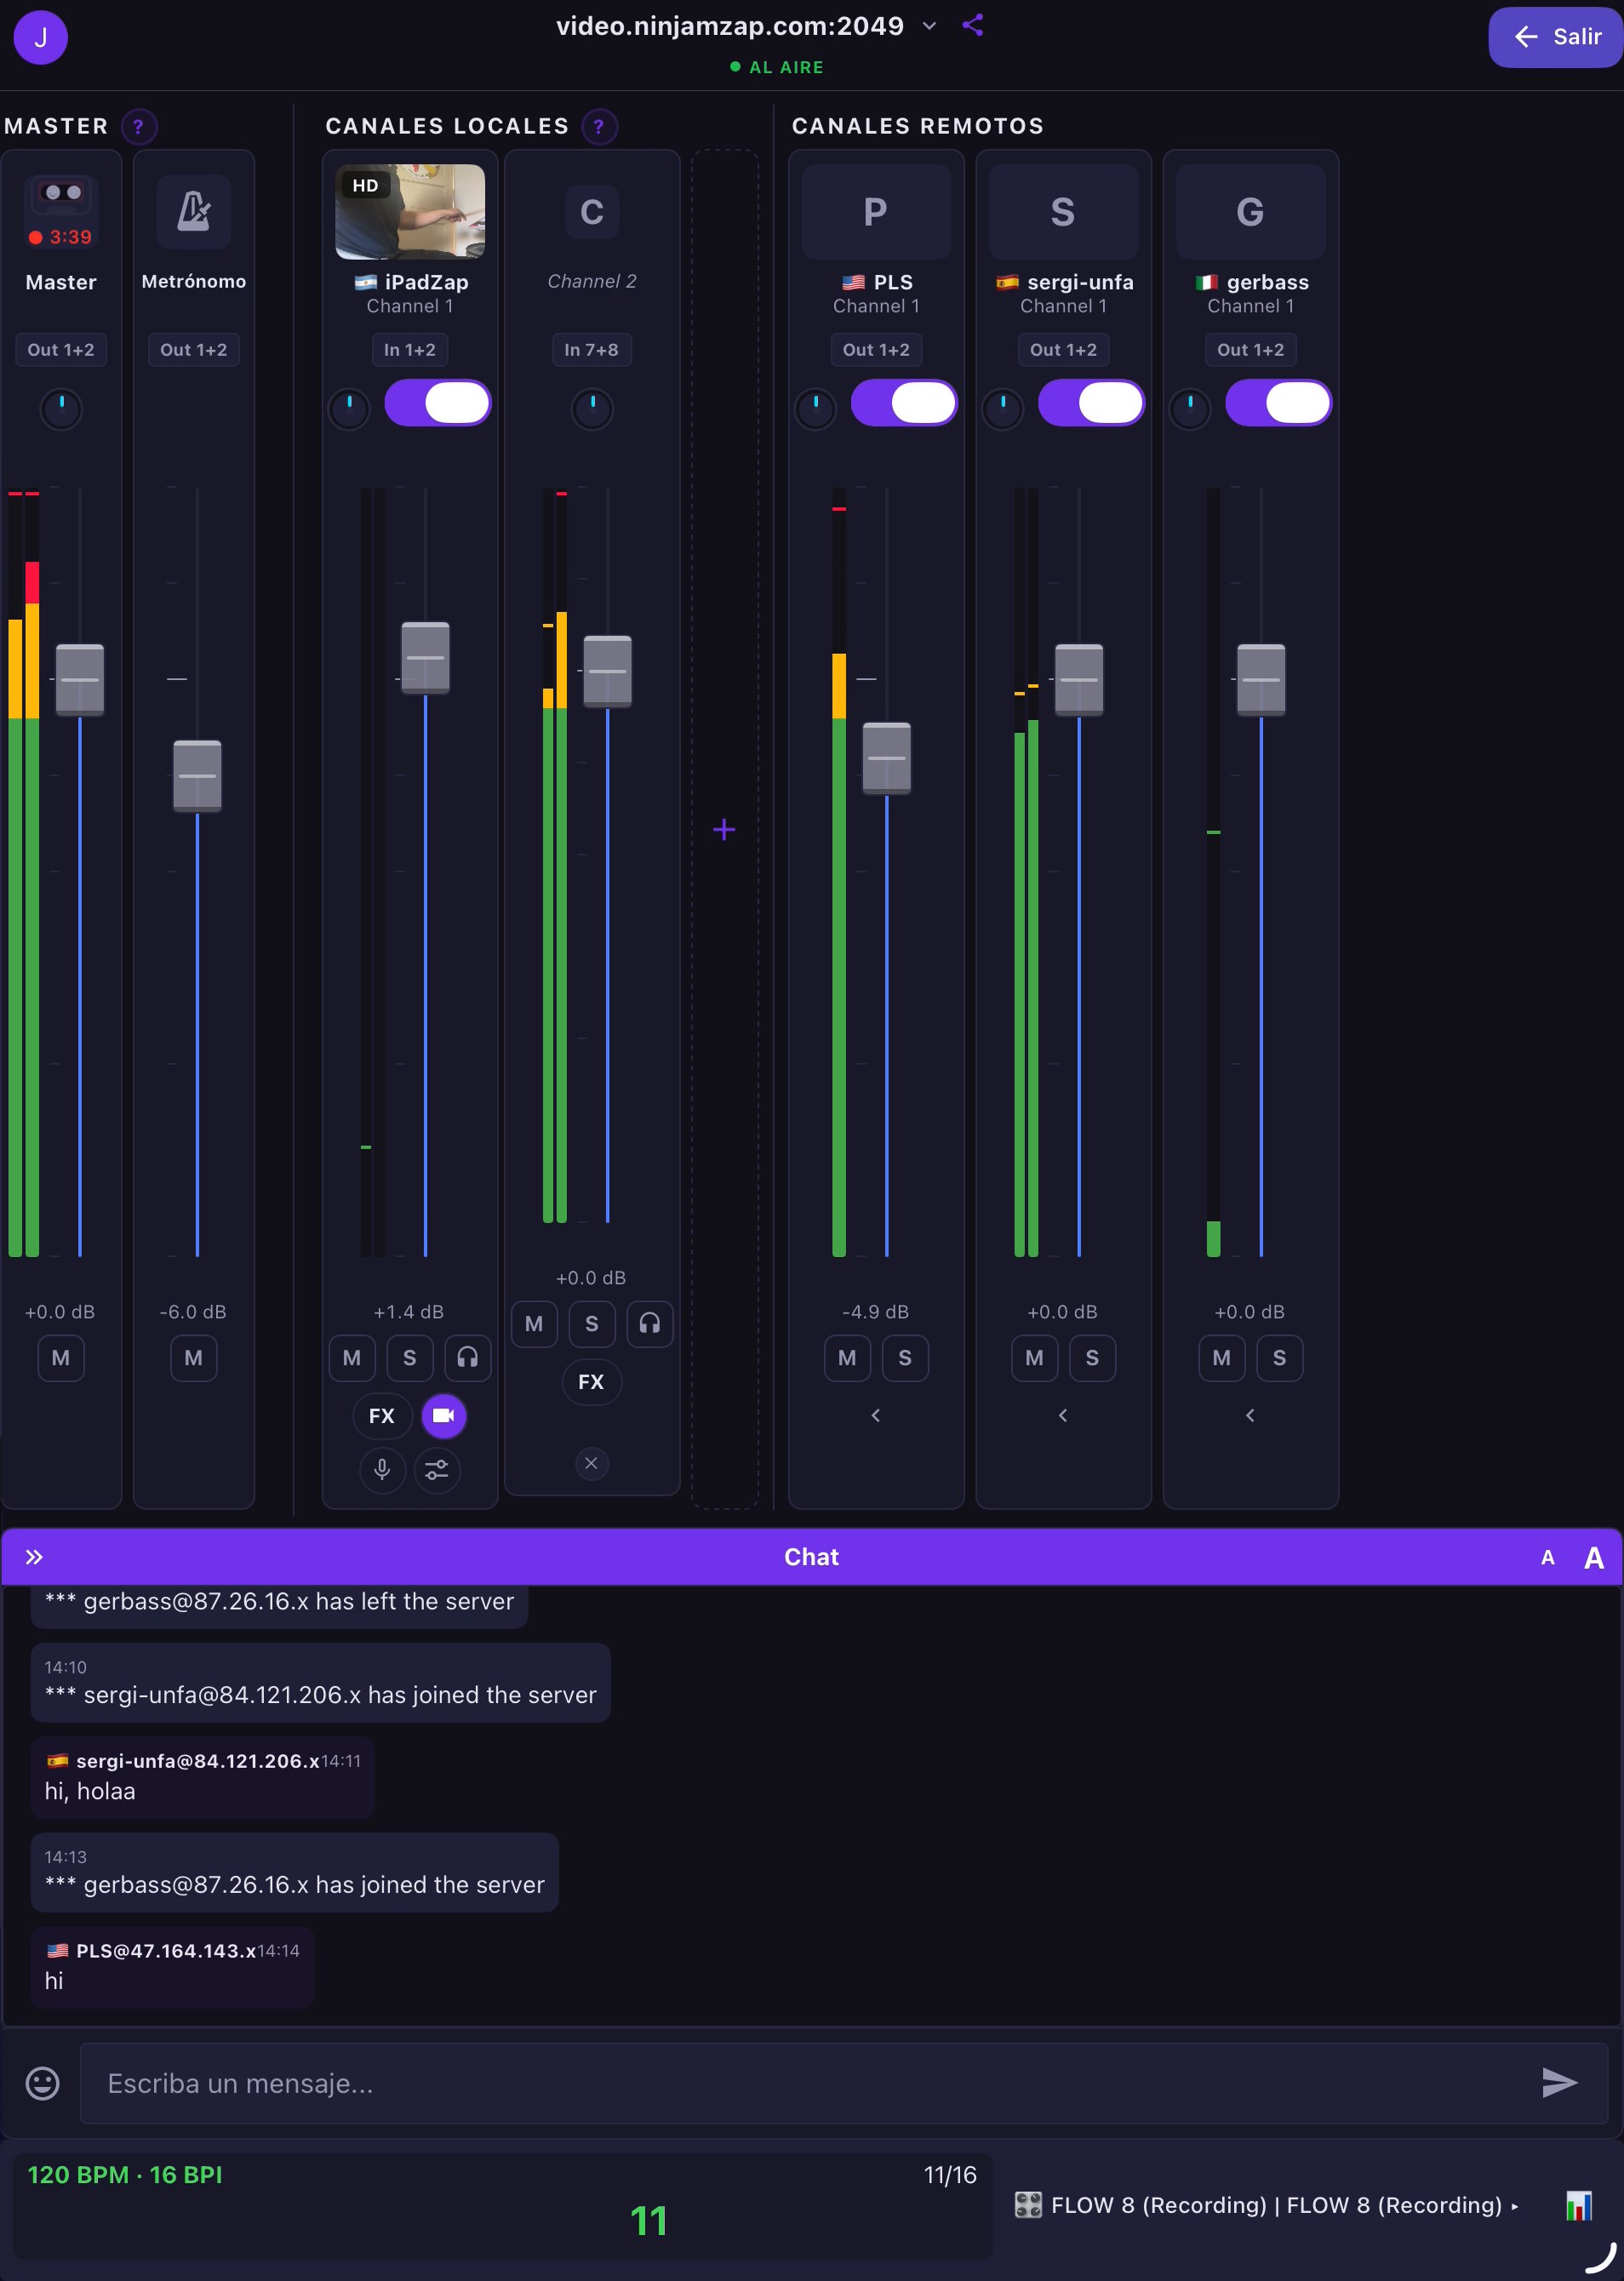This screenshot has height=2281, width=1624.
Task: Toggle the PLS channel switch
Action: tap(904, 403)
